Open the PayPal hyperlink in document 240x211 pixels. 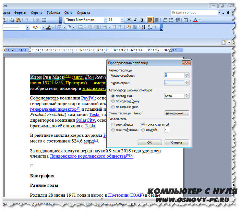coord(88,98)
